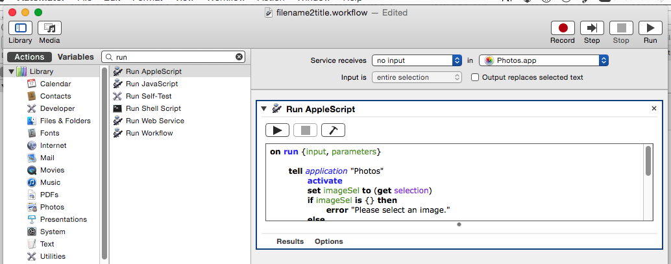Viewport: 671px width, 264px height.
Task: Run the workflow with the Run button
Action: [650, 29]
